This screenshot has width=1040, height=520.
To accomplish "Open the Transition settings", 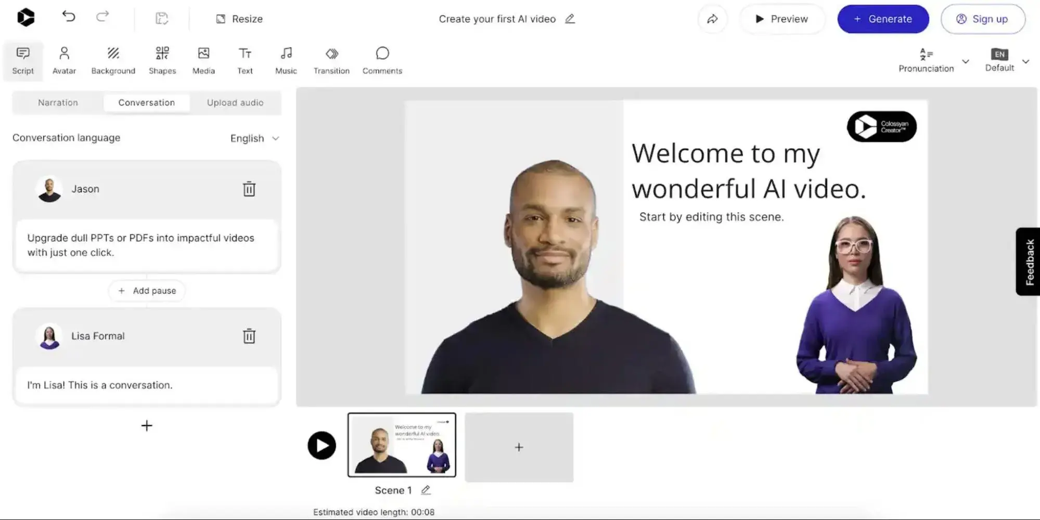I will click(x=331, y=60).
